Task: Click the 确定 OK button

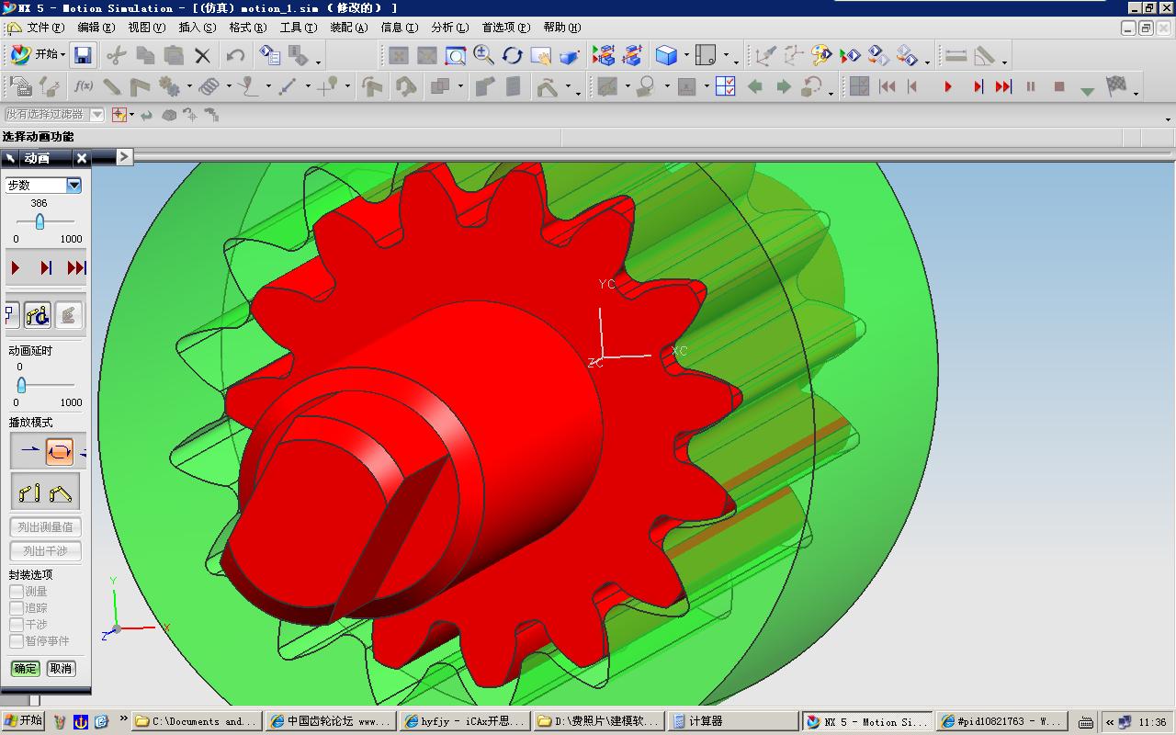Action: [26, 669]
